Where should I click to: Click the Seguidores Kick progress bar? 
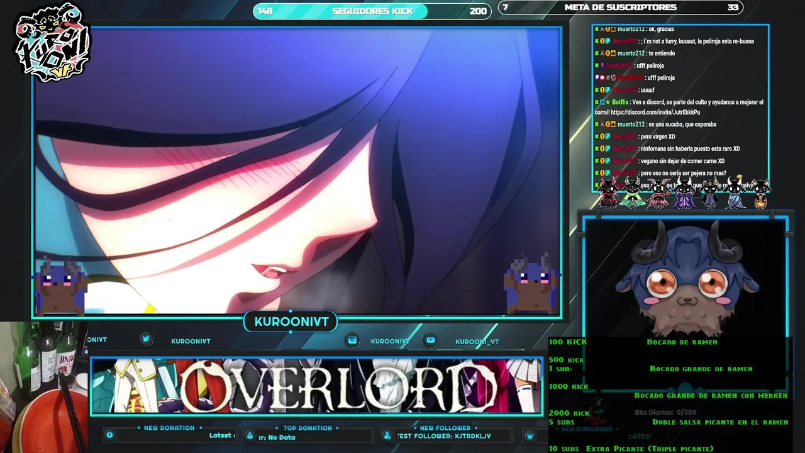(372, 11)
